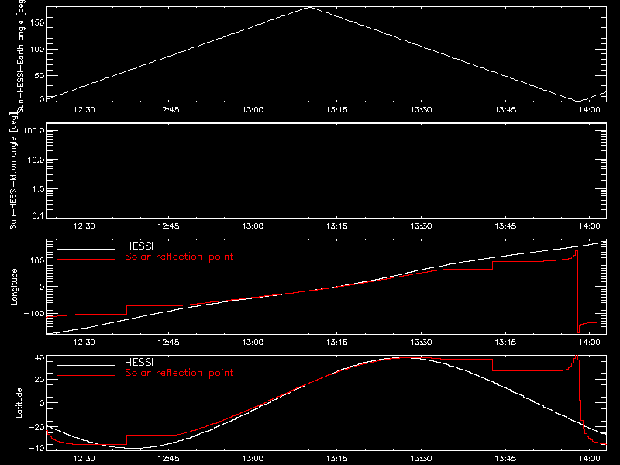The height and width of the screenshot is (465, 620).
Task: Click 13:15 time label under Latitude plot
Action: (337, 459)
